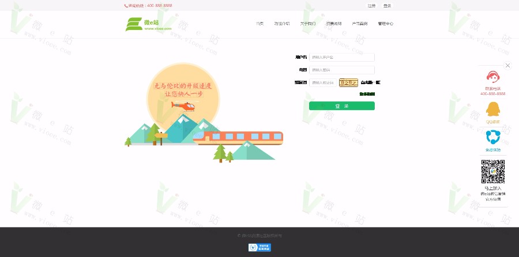The width and height of the screenshot is (519, 257).
Task: Open the customer service headset icon
Action: (x=493, y=77)
